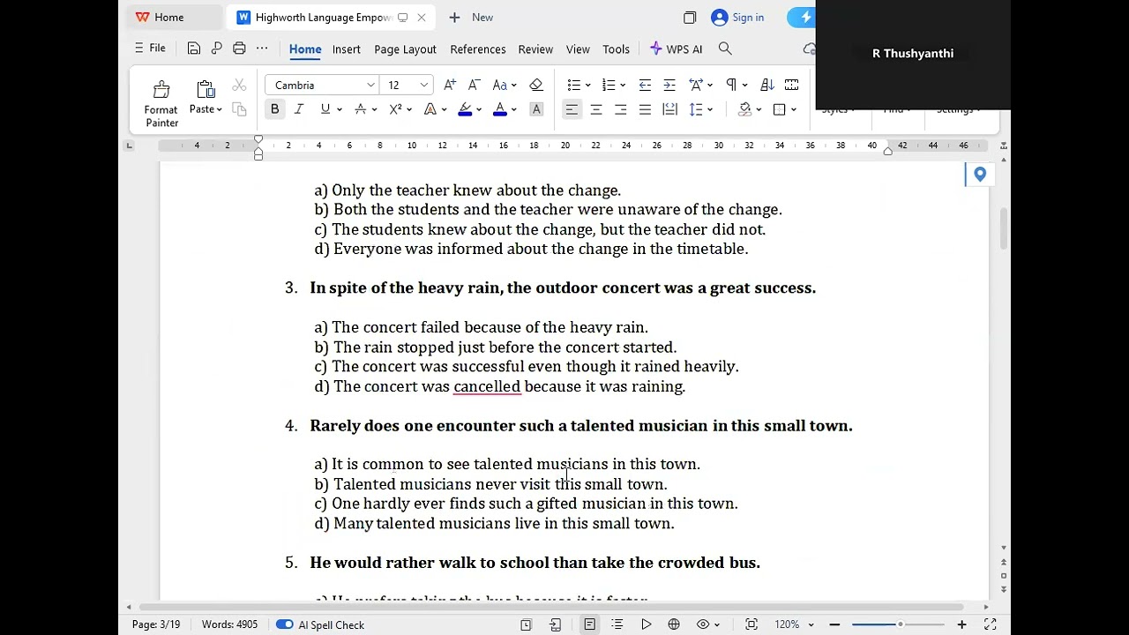The width and height of the screenshot is (1129, 635).
Task: Apply the font color swatch
Action: click(x=500, y=109)
